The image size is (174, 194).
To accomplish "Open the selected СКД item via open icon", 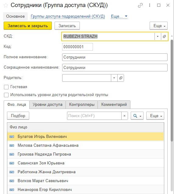I will click(164, 36).
